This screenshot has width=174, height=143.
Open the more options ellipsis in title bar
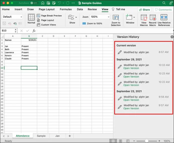pos(73,3)
